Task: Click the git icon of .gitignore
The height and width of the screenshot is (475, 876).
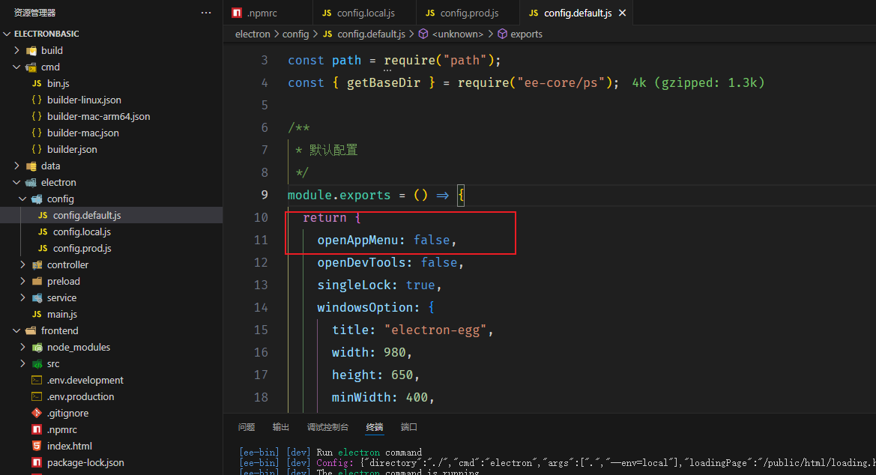Action: click(37, 413)
